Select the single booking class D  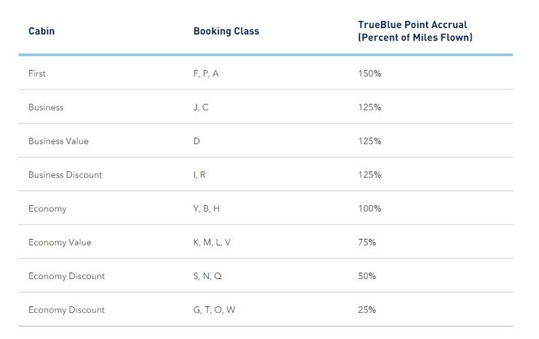(197, 141)
